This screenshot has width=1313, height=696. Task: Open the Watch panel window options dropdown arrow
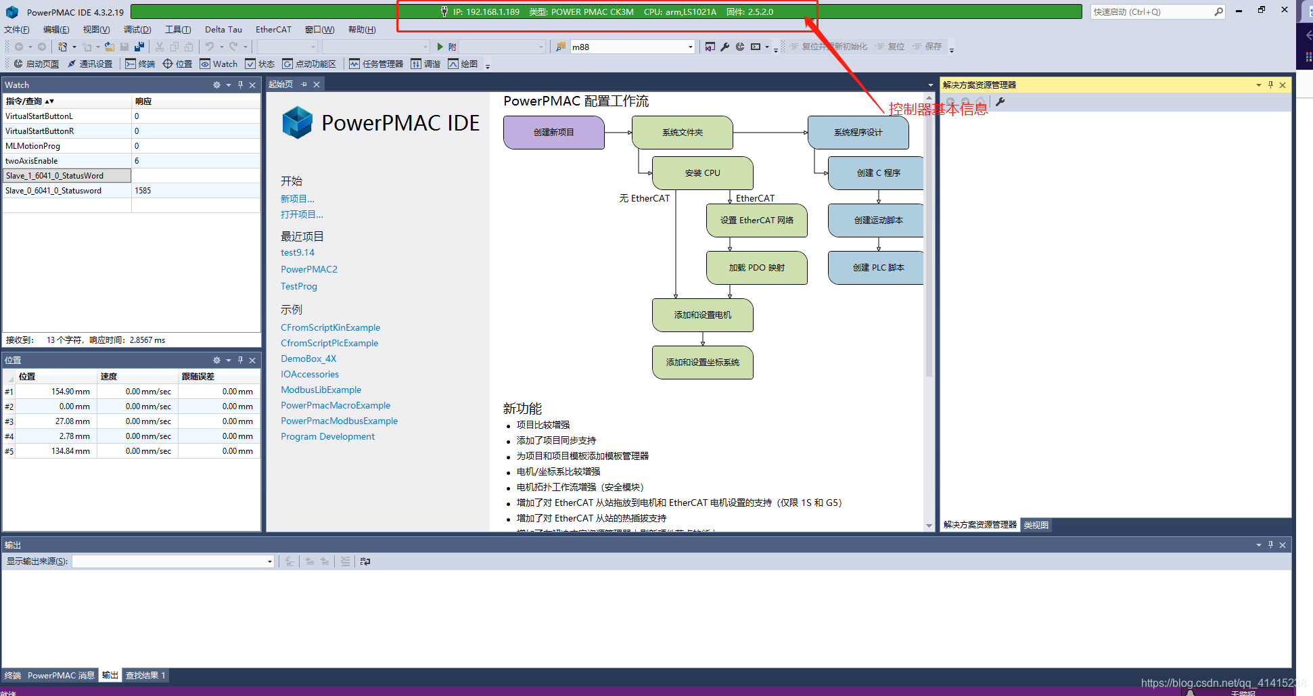click(x=229, y=85)
